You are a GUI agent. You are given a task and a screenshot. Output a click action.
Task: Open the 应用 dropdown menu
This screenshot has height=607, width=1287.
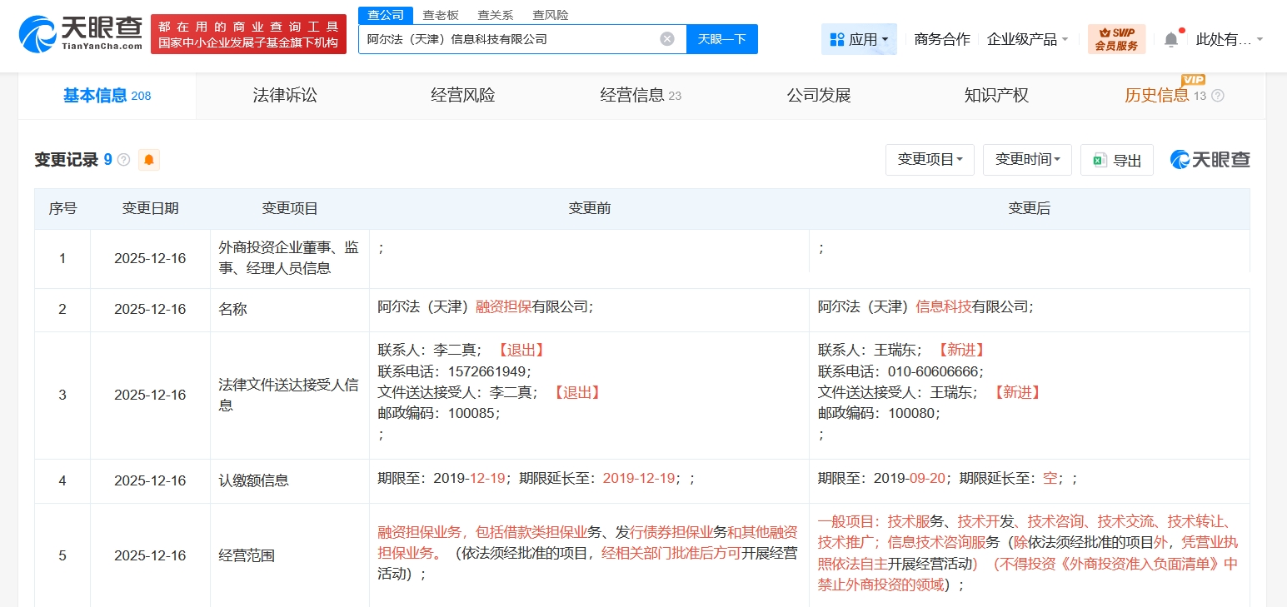tap(859, 39)
